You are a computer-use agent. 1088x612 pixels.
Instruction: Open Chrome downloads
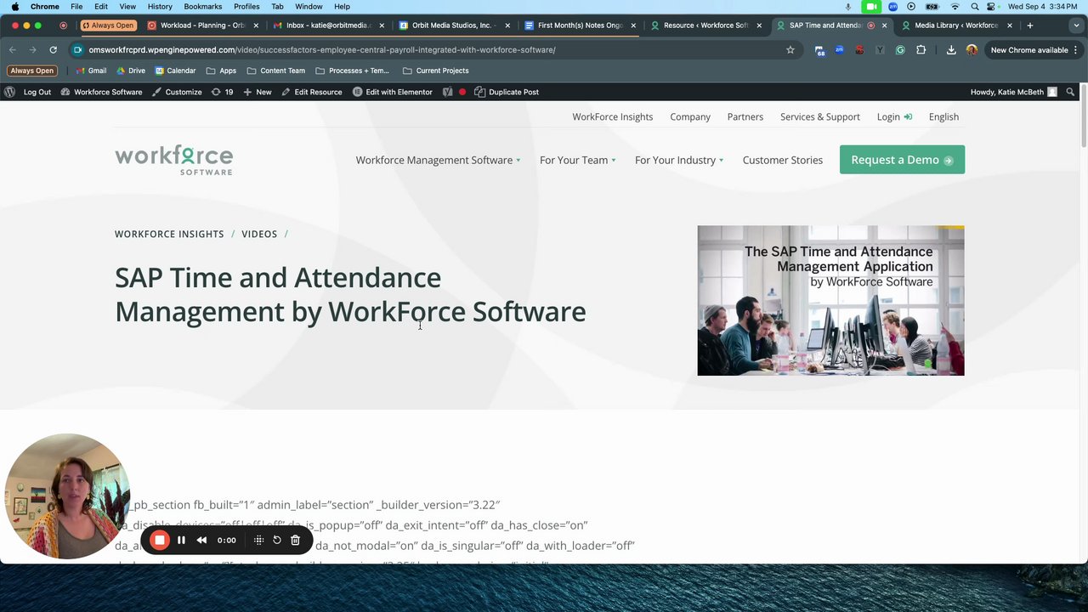tap(951, 50)
